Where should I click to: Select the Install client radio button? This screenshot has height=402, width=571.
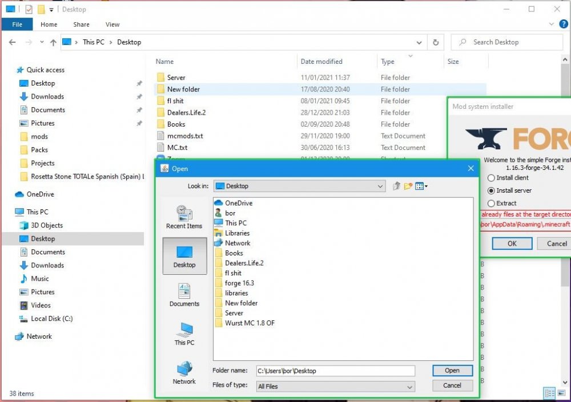click(x=491, y=178)
